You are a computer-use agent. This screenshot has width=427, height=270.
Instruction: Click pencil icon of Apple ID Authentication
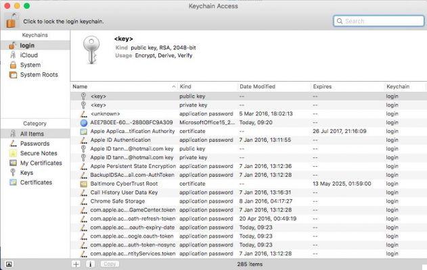point(84,140)
